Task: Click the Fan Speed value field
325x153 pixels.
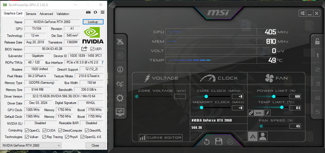Action: click(x=295, y=126)
